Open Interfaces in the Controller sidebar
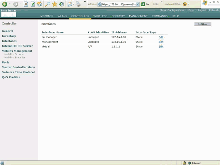Screen dimensions: 220x165 pos(9,41)
